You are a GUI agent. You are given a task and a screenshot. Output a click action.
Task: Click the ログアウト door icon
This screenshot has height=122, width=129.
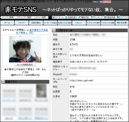(x=118, y=17)
